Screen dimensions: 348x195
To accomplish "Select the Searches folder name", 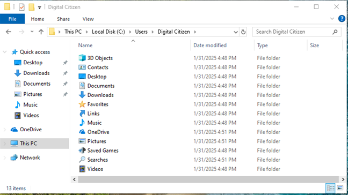I will (97, 160).
